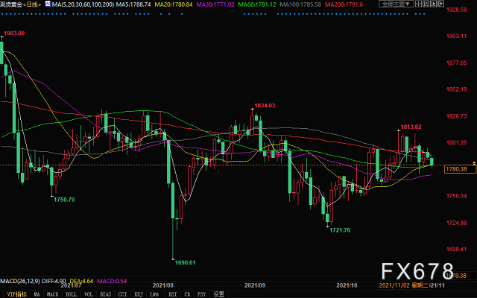Viewport: 477px width, 298px height.
Task: Click the MA200:1791.6 value
Action: point(344,4)
